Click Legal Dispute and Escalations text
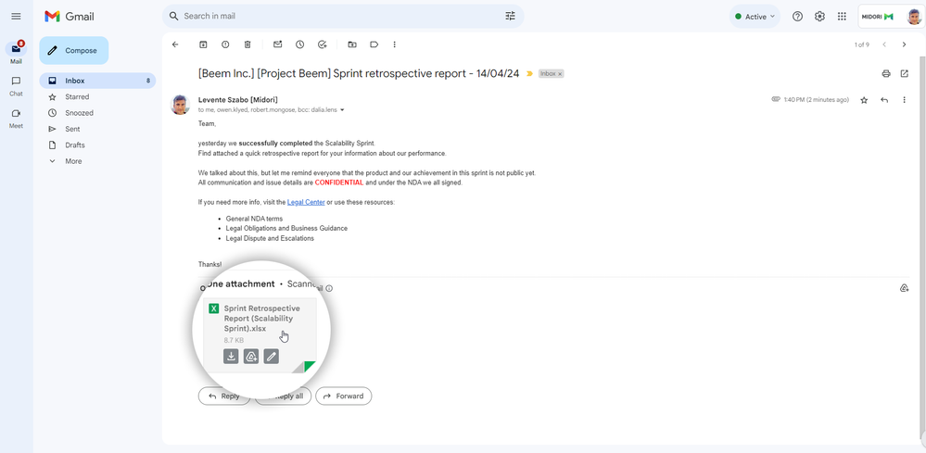The image size is (926, 453). (x=270, y=238)
